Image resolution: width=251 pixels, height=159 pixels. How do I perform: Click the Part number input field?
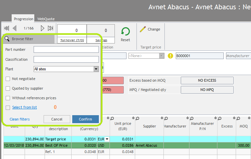66,49
